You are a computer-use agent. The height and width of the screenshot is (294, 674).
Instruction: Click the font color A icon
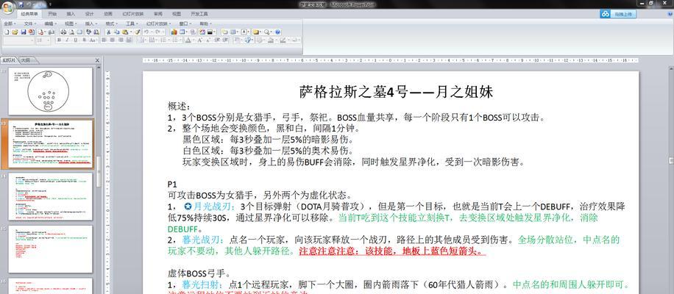click(x=188, y=40)
